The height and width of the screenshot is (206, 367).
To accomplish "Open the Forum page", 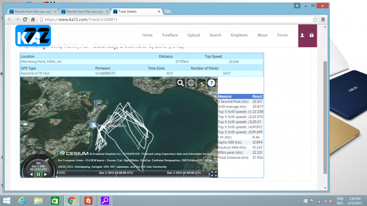I will pos(283,35).
